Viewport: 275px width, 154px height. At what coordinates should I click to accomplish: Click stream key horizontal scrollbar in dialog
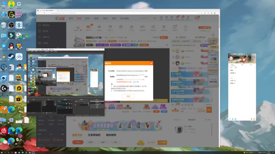pyautogui.click(x=130, y=79)
